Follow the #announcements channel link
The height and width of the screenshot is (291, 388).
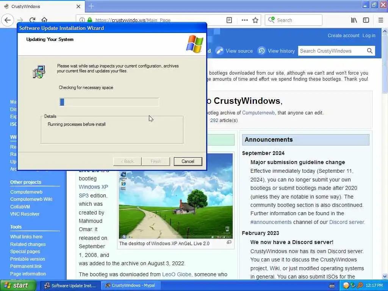(271, 222)
